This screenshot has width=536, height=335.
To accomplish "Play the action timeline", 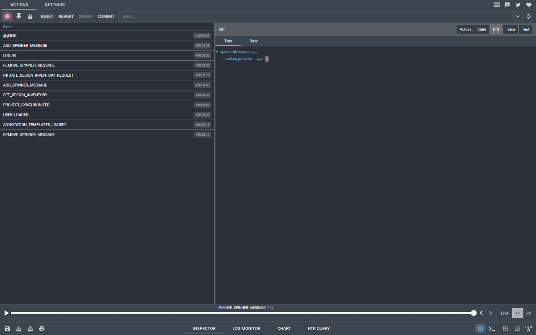I will [x=6, y=313].
